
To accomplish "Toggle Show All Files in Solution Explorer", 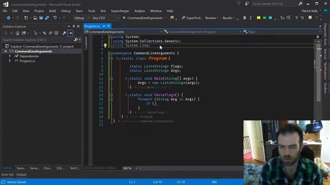I will (x=56, y=33).
